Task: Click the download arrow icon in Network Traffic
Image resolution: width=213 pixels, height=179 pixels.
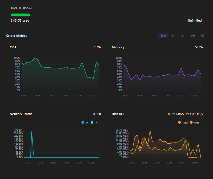Action: click(92, 114)
